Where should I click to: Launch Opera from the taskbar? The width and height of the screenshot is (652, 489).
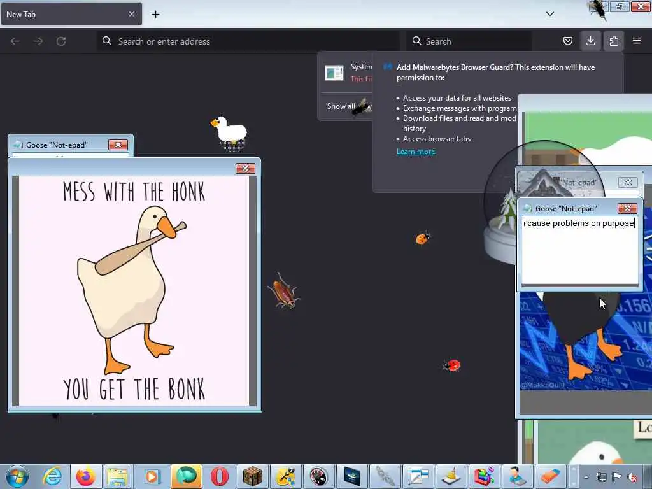[x=219, y=476]
